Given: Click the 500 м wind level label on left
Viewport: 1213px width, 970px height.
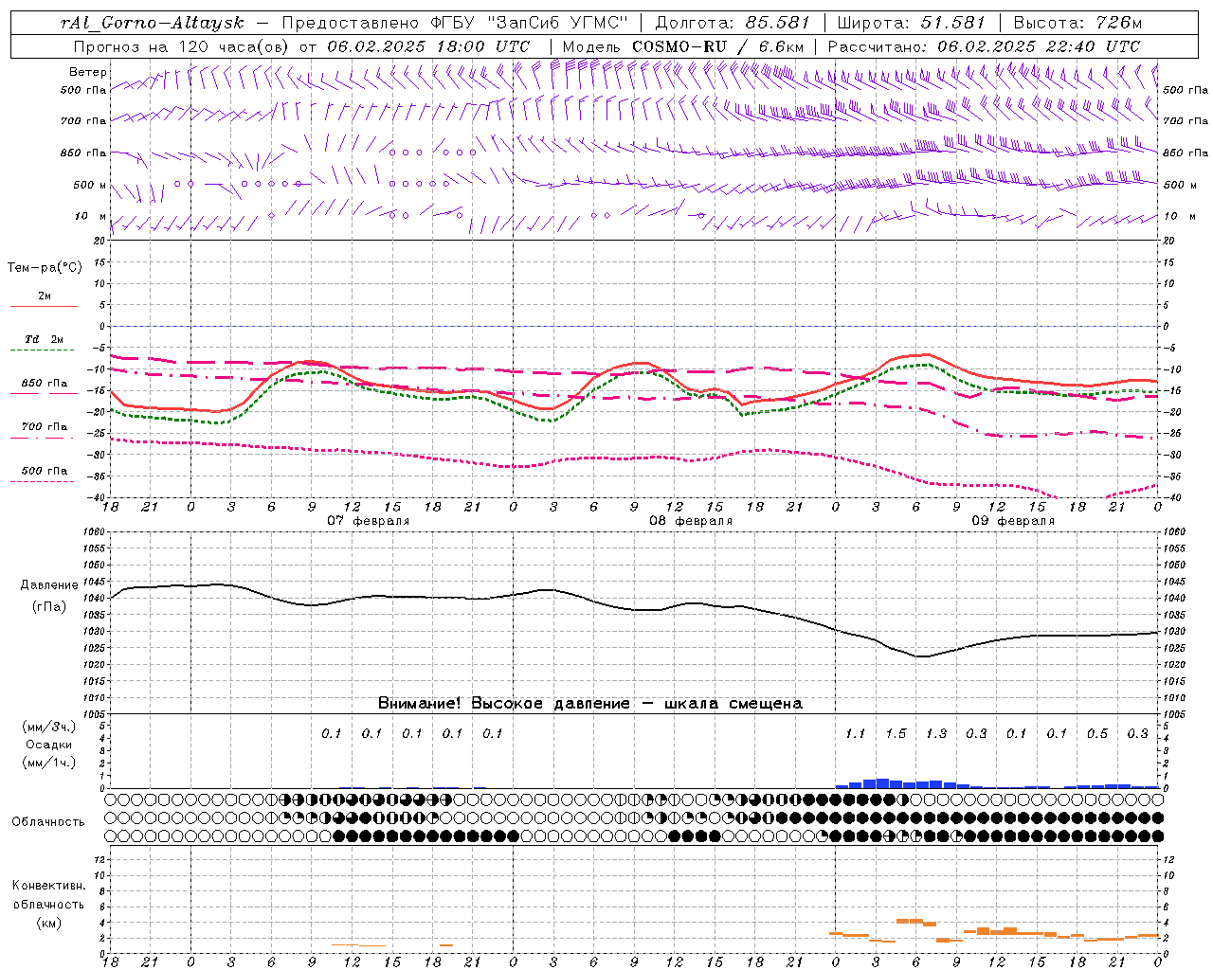Looking at the screenshot, I should click(x=90, y=185).
